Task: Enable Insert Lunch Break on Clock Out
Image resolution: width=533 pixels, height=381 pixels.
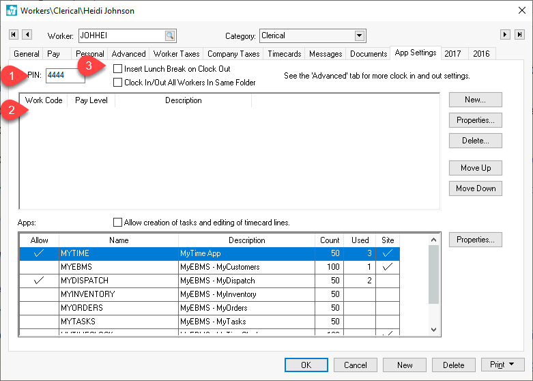Action: click(118, 69)
